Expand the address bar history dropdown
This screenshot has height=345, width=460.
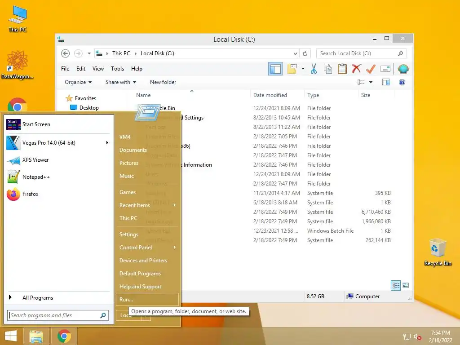coord(295,54)
